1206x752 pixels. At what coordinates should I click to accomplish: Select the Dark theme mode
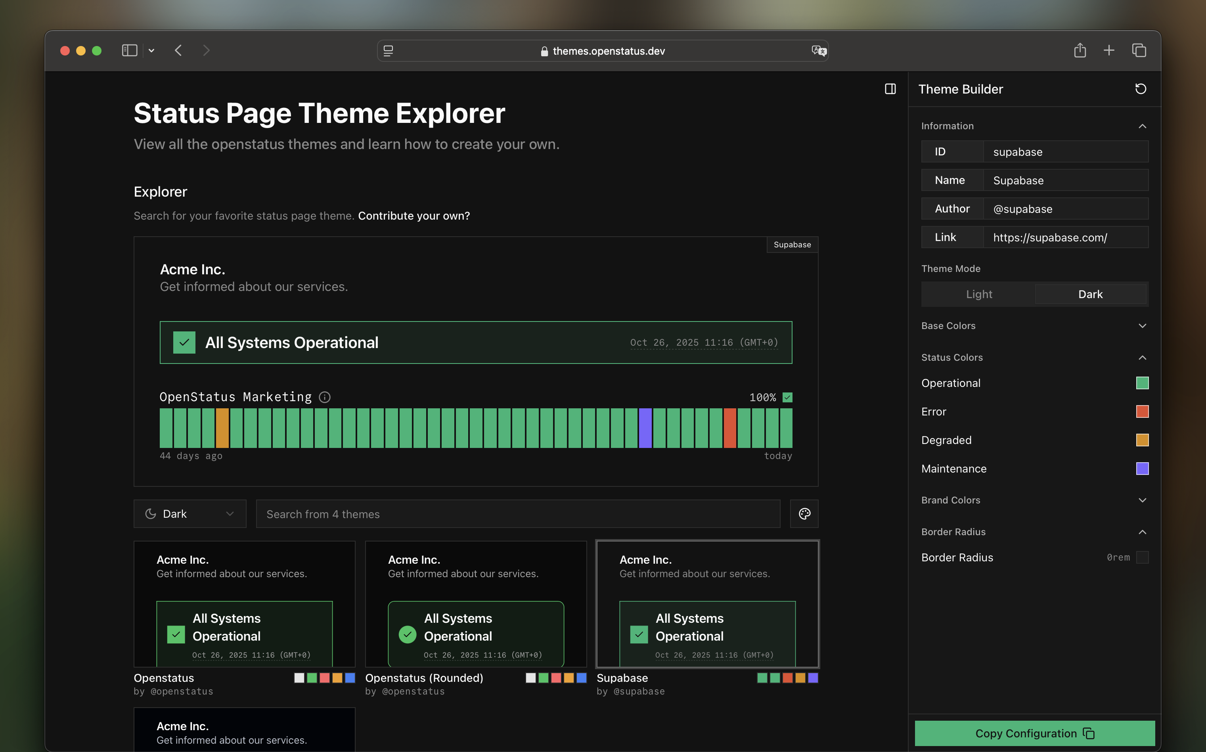click(1090, 294)
